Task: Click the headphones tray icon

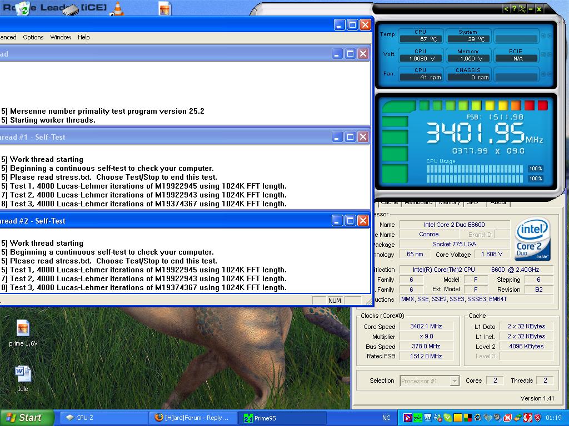Action: (477, 418)
